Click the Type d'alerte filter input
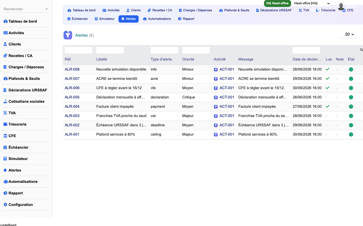The width and height of the screenshot is (363, 226). click(164, 50)
